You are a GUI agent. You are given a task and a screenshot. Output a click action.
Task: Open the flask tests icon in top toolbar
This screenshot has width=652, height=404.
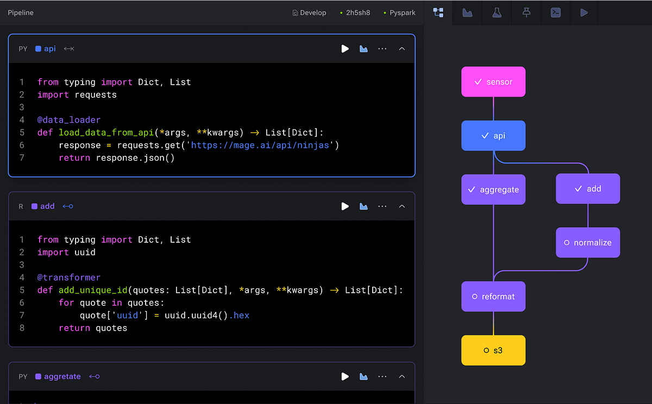[497, 12]
